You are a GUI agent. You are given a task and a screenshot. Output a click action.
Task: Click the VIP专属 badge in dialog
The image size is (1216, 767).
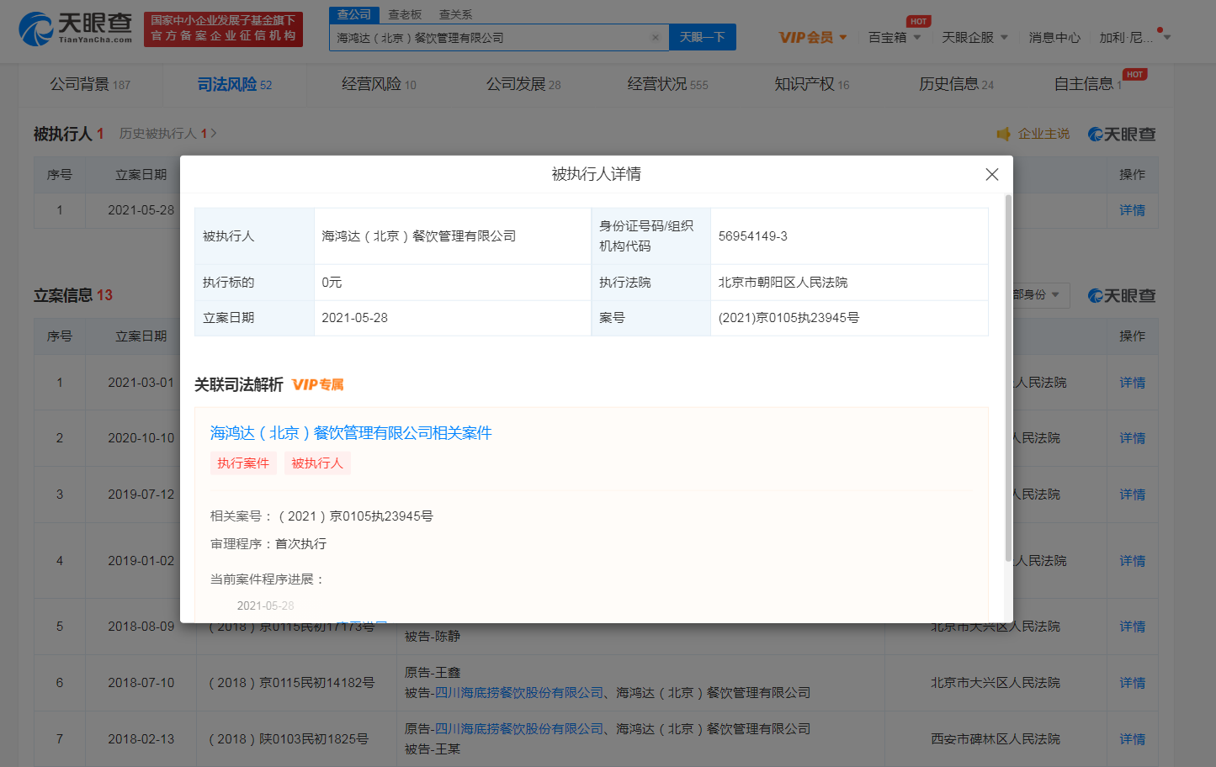click(x=317, y=384)
